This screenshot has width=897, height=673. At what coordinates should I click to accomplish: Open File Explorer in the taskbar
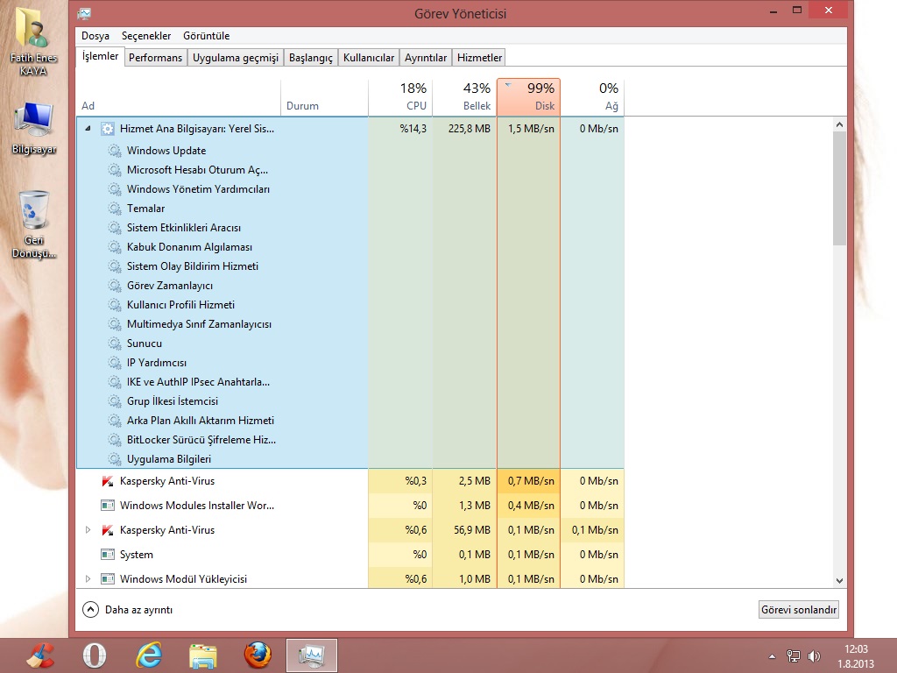(x=203, y=655)
